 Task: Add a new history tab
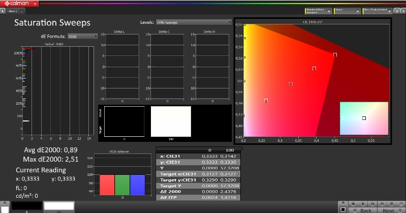click(x=22, y=11)
